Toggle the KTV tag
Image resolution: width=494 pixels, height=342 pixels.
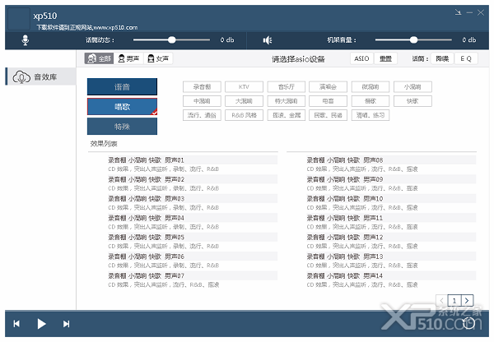click(244, 87)
